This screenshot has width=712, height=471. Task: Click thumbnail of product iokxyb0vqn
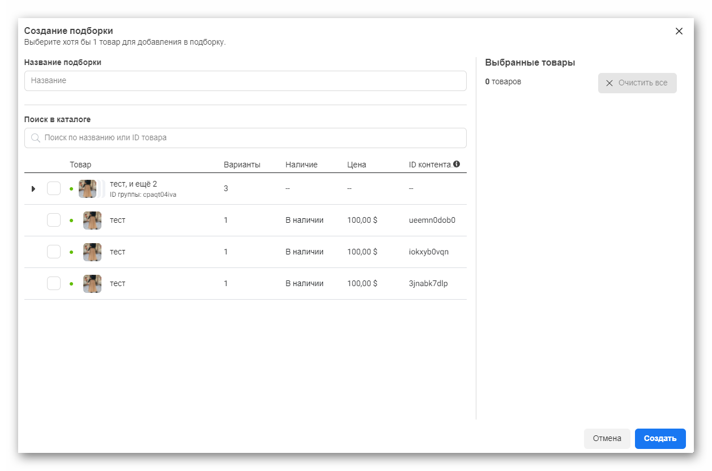[x=92, y=252]
